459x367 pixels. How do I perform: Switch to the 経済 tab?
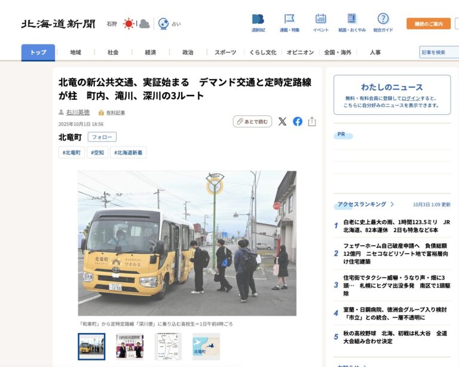coord(150,53)
